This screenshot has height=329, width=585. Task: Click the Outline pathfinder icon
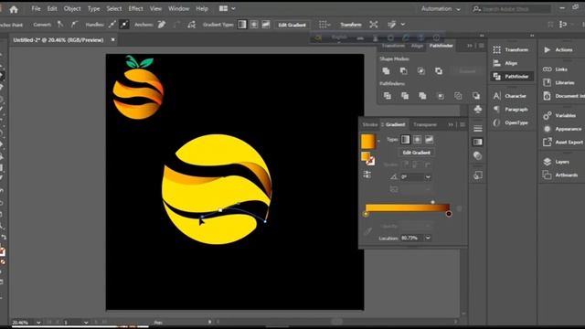(x=458, y=96)
